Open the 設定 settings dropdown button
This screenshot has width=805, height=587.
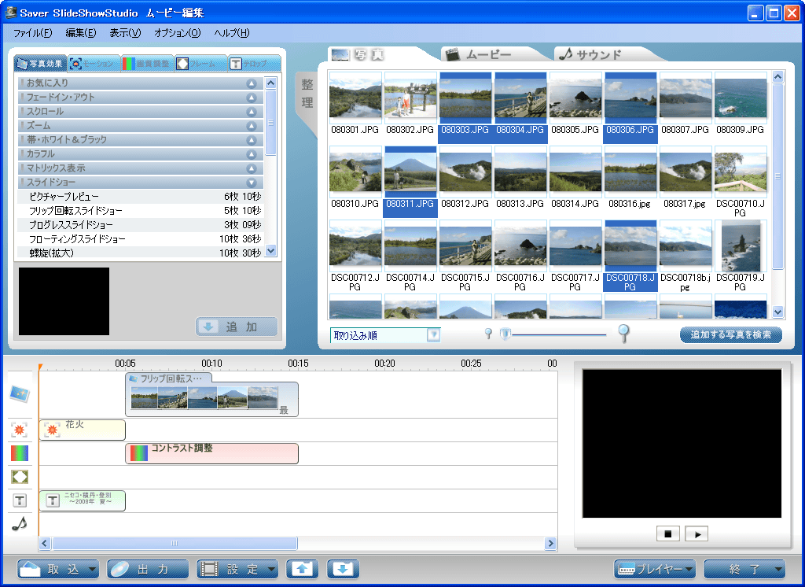(237, 569)
